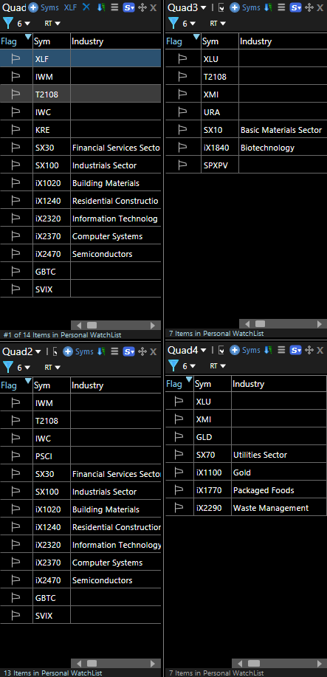This screenshot has height=677, width=327.
Task: Click the Syms link in Quad3 toolbar
Action: [x=251, y=7]
